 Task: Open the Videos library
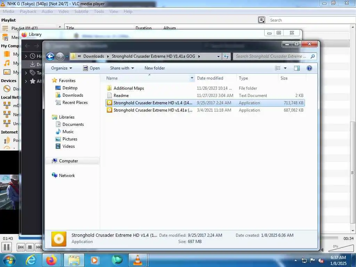pos(68,146)
